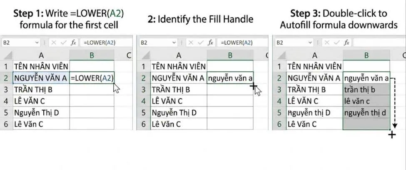Click confirm checkmark in middle panel formula bar
Screen dimensions: 406x170
(x=201, y=43)
